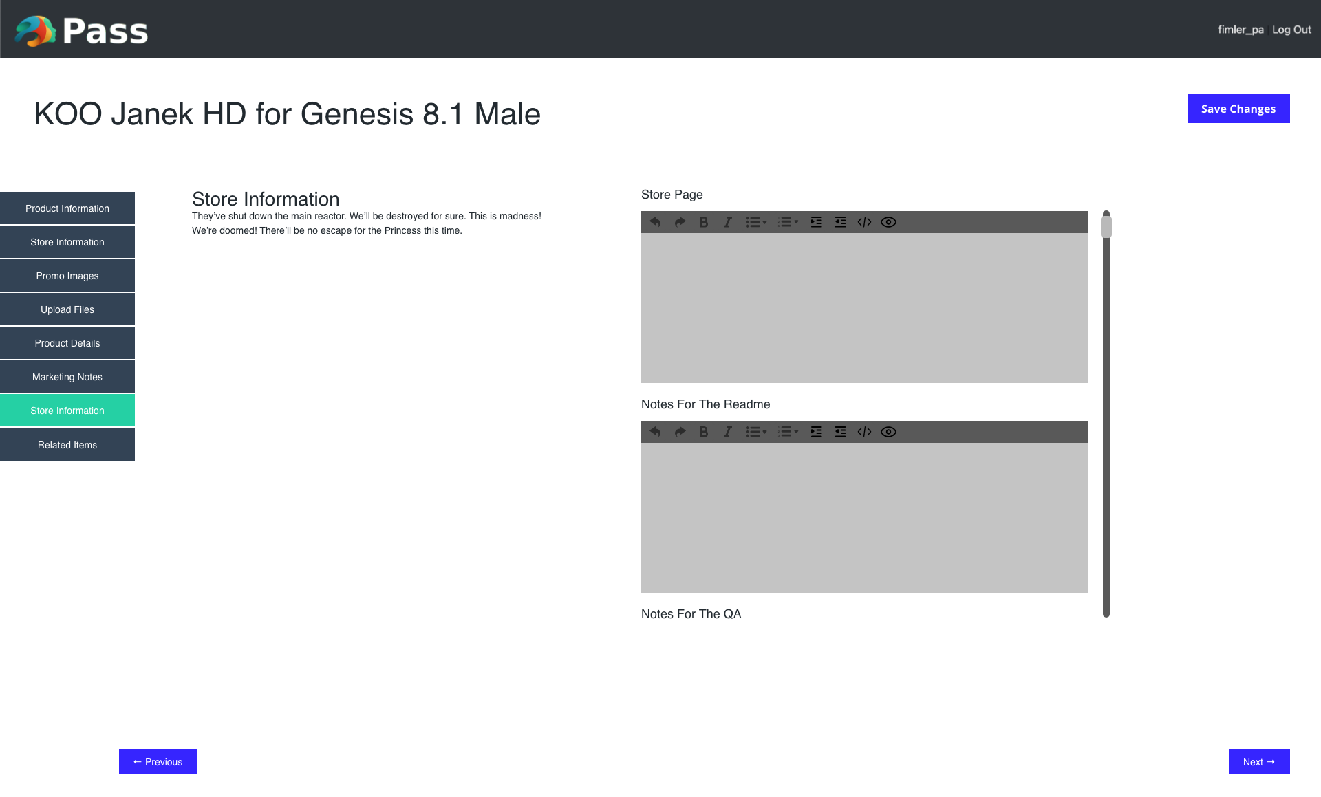Click the Save Changes button
The image size is (1321, 797).
point(1238,109)
